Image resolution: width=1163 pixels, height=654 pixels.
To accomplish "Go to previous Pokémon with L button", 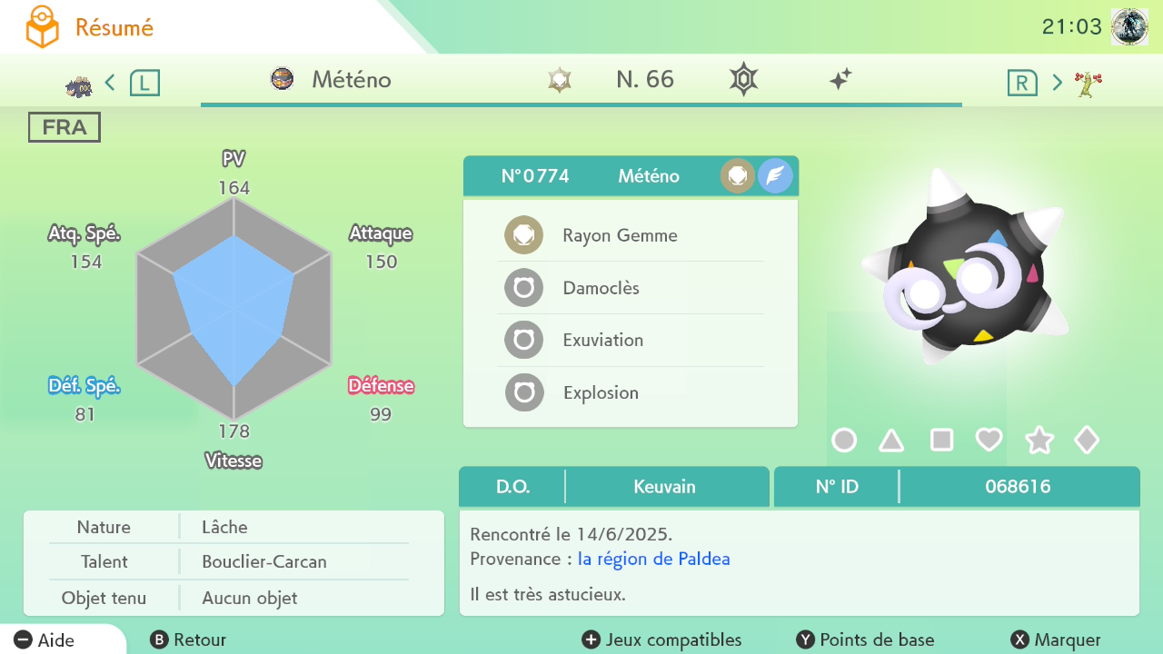I will (144, 83).
